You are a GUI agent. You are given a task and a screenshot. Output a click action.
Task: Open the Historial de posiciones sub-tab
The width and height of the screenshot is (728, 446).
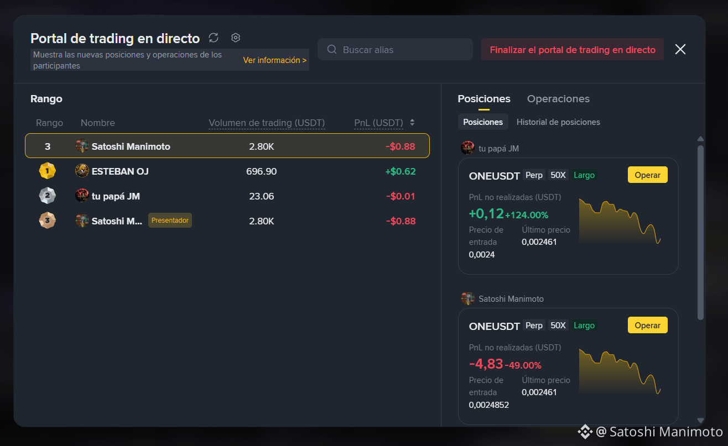click(x=558, y=122)
